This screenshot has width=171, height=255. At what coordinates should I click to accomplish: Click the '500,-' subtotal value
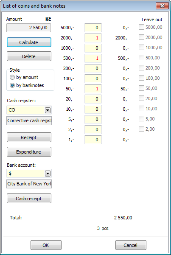pyautogui.click(x=123, y=59)
